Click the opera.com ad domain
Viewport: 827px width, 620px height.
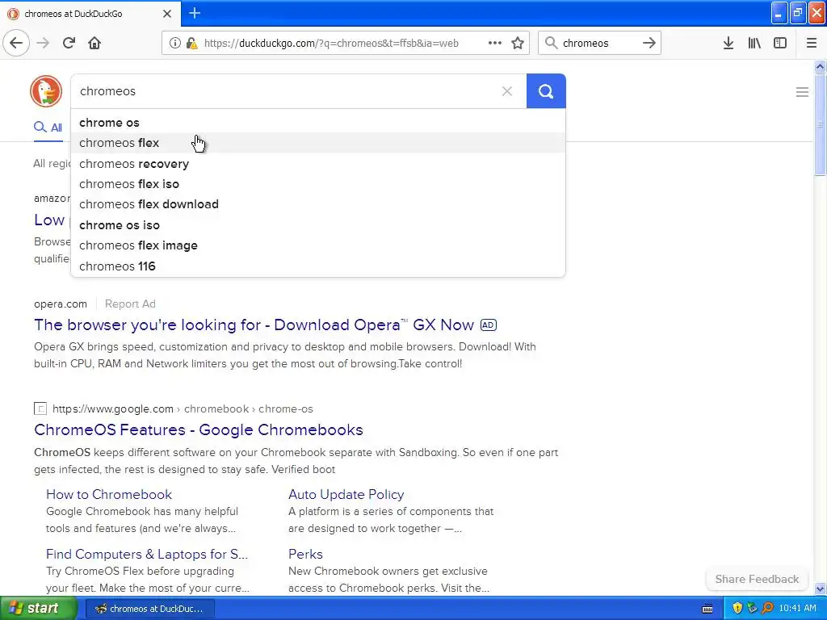[60, 304]
